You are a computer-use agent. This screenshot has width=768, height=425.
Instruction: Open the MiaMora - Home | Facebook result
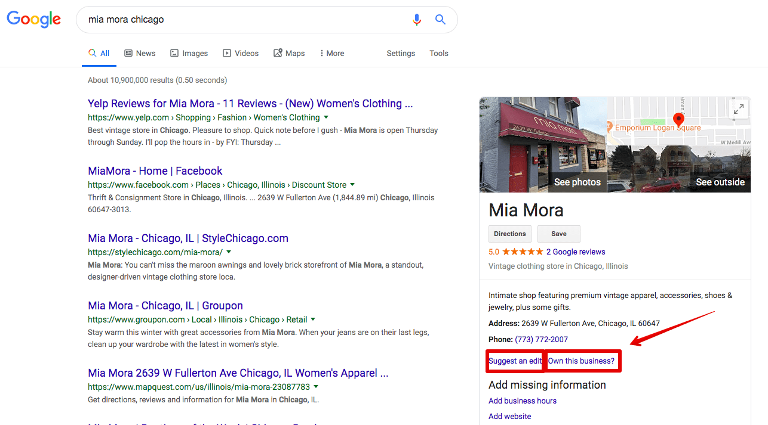click(x=155, y=171)
